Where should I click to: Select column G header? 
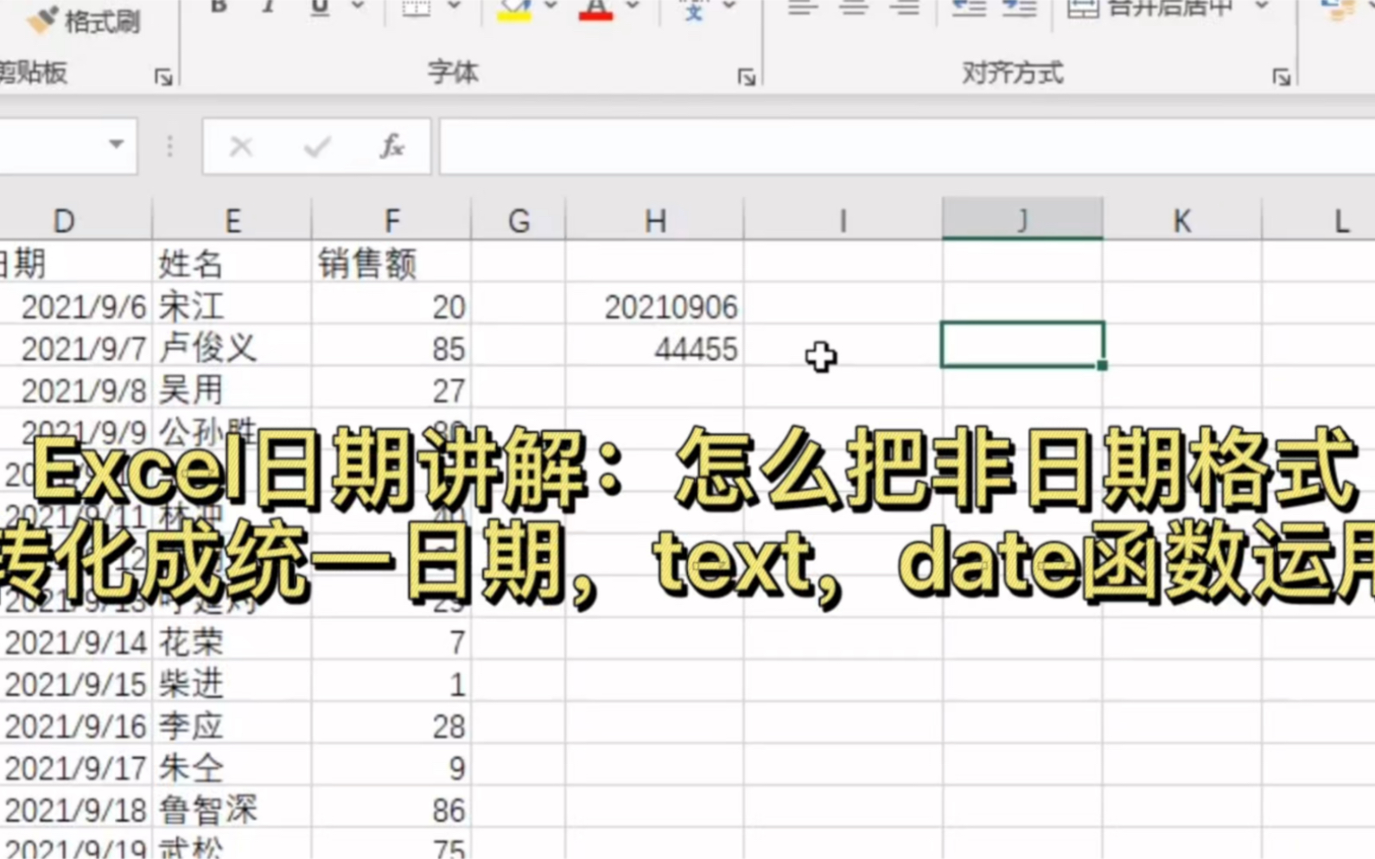(x=519, y=220)
